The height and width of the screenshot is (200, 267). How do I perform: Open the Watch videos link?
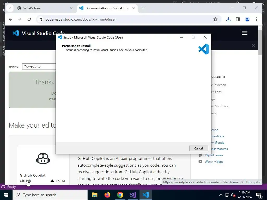pyautogui.click(x=214, y=161)
